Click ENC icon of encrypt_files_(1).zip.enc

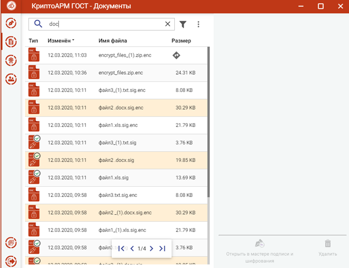[x=34, y=55]
